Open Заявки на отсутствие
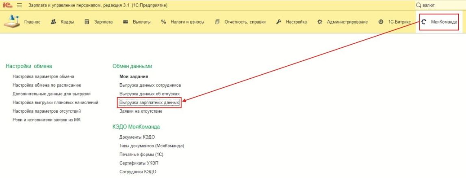The width and height of the screenshot is (466, 178). 141,111
